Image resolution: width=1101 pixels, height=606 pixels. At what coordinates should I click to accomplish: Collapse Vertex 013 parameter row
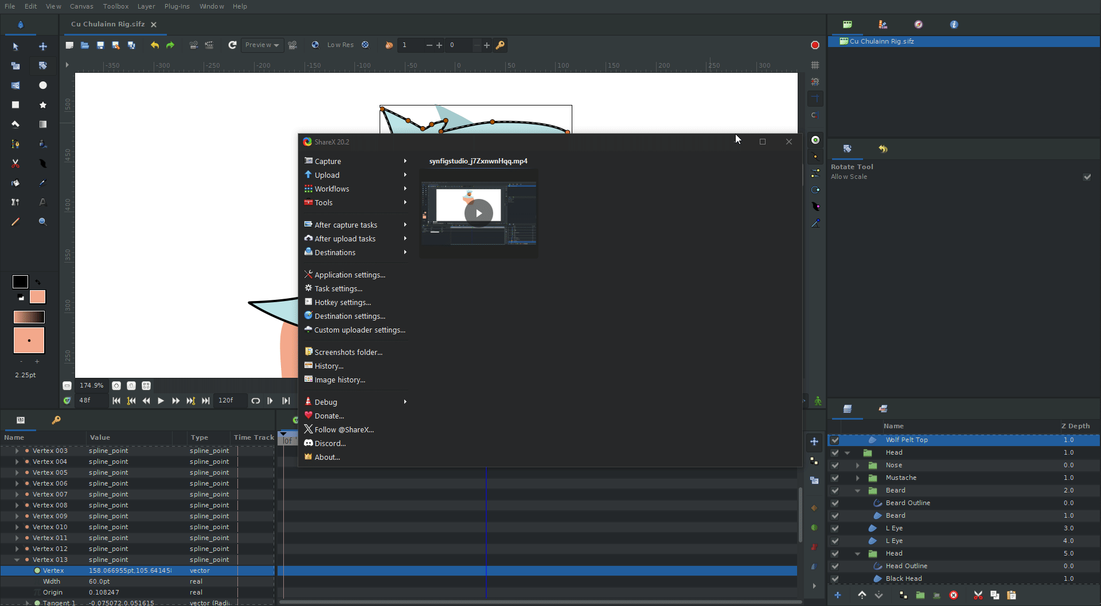17,560
